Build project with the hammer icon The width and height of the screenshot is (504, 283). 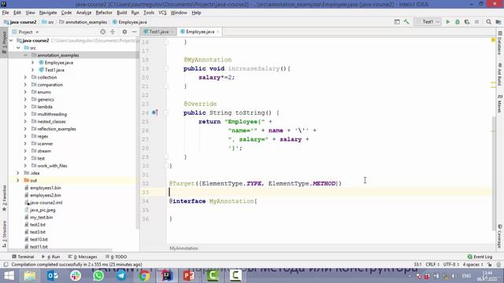coord(406,22)
